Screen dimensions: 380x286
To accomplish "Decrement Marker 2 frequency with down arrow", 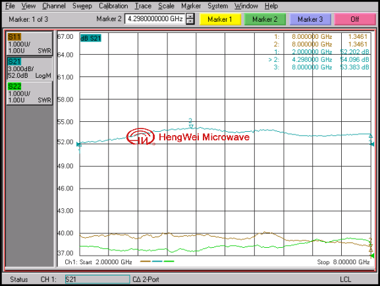I will tap(190, 22).
